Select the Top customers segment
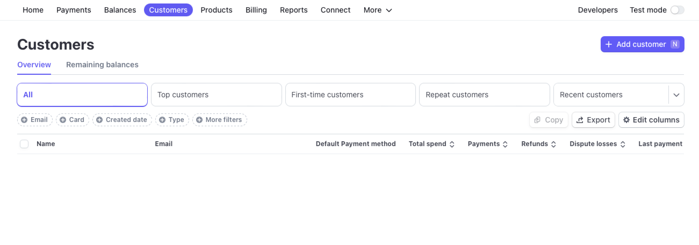699x245 pixels. coord(216,94)
